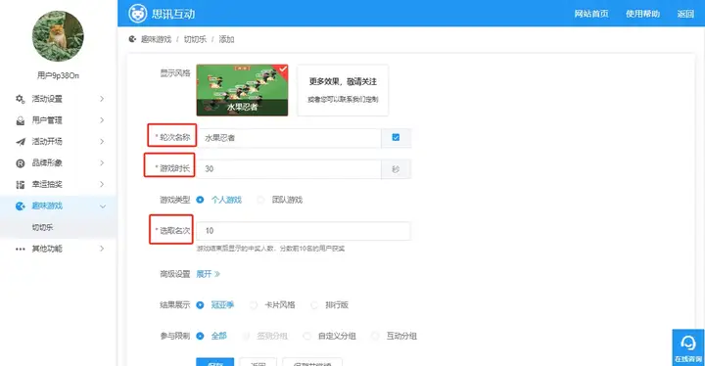Open the 在线咨询 headset chat widget
The image size is (705, 366).
click(x=688, y=347)
